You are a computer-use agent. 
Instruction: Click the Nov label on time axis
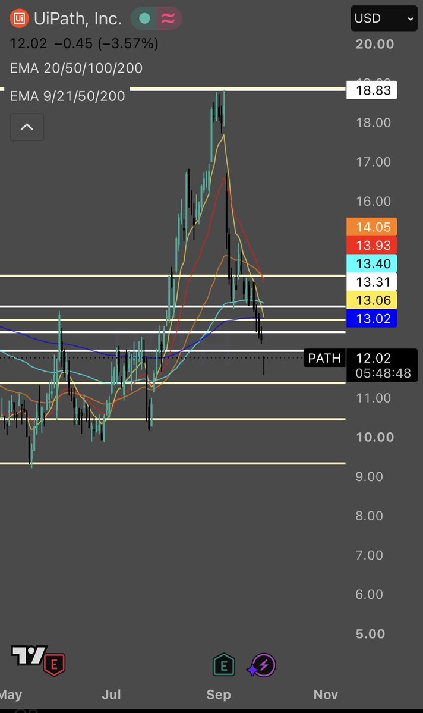click(326, 695)
